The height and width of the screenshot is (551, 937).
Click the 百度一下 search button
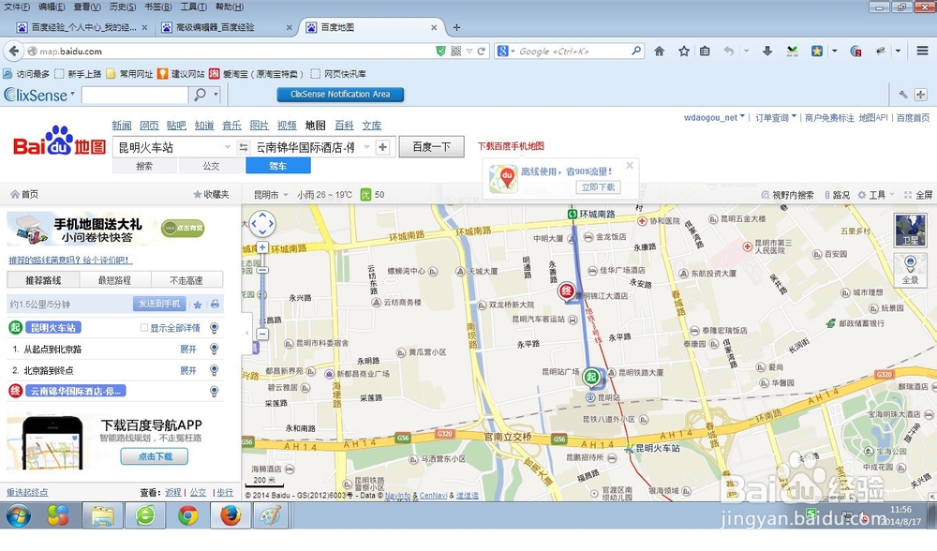pyautogui.click(x=431, y=147)
